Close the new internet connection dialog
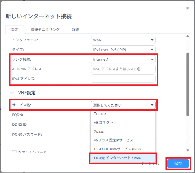 tap(188, 8)
